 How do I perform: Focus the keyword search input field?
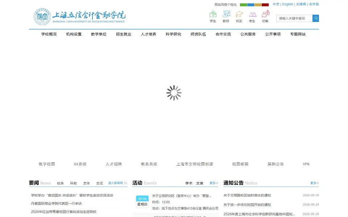(294, 18)
